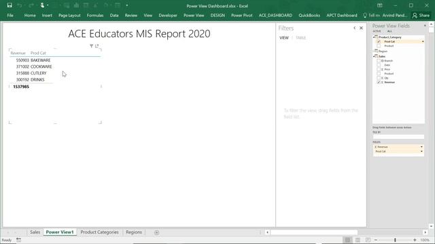Open the Prod Cat dropdown in FIELDS area
The width and height of the screenshot is (435, 244).
pyautogui.click(x=421, y=151)
